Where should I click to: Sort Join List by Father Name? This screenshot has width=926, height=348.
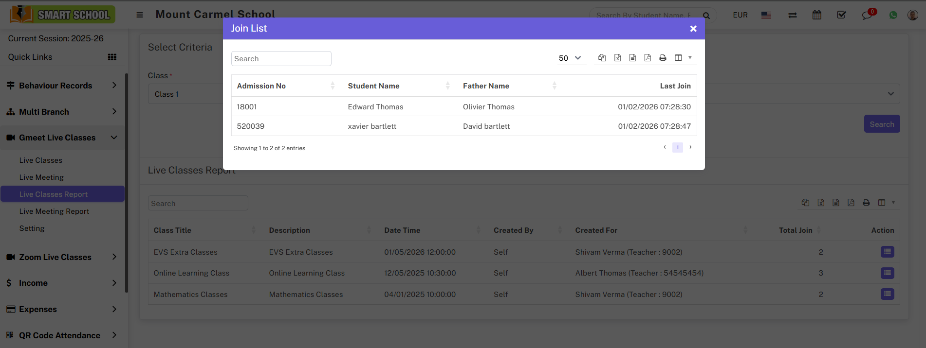click(x=510, y=86)
